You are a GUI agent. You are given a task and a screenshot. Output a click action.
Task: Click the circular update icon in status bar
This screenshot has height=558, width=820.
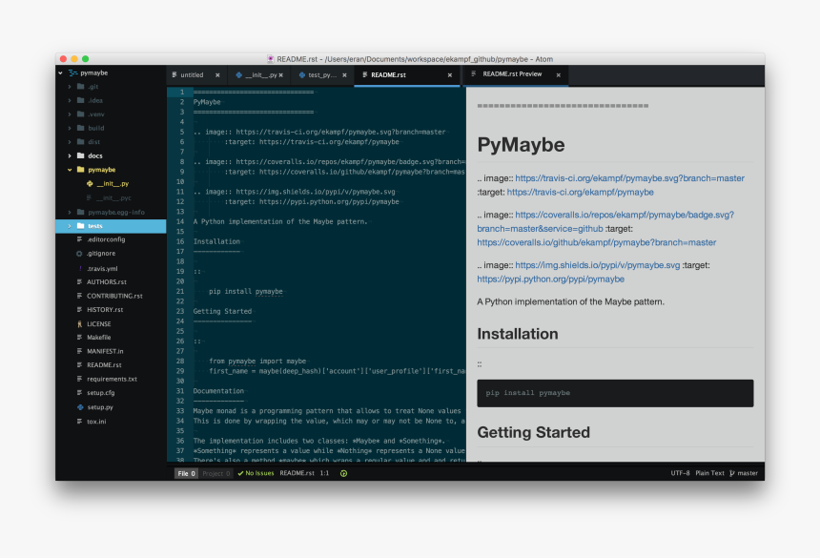(343, 473)
